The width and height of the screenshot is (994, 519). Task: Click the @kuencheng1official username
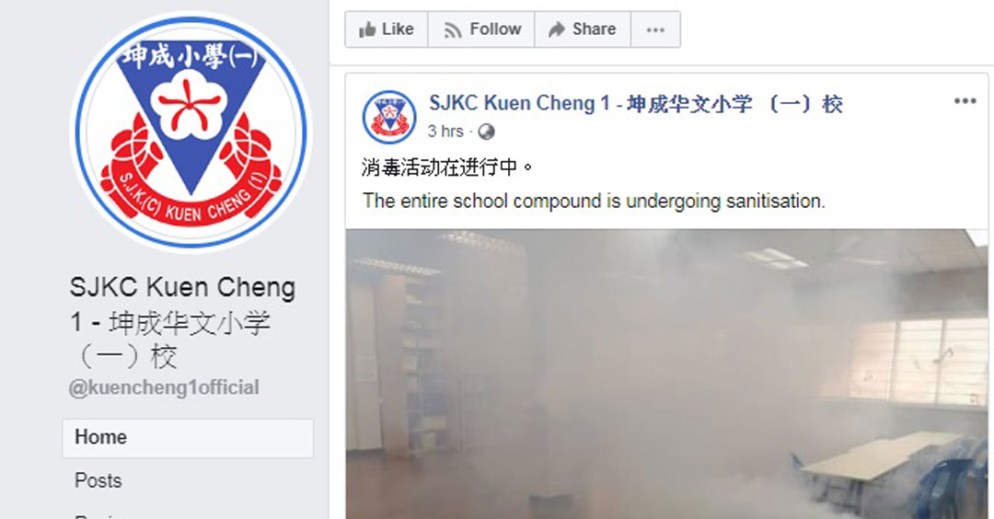[164, 387]
